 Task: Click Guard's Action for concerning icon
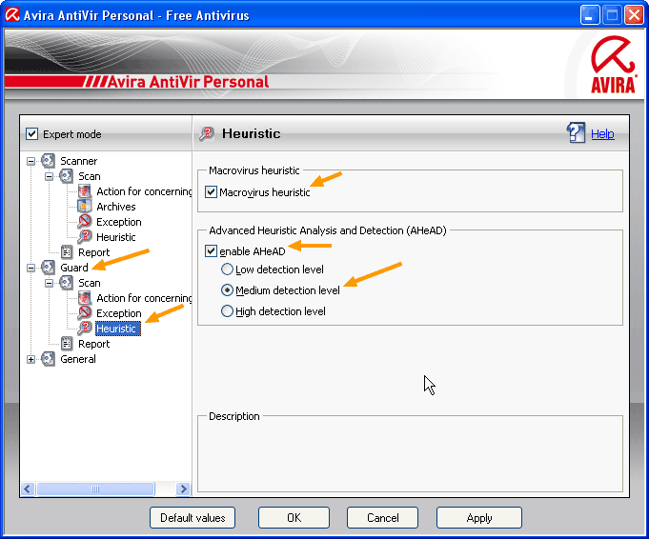point(85,298)
